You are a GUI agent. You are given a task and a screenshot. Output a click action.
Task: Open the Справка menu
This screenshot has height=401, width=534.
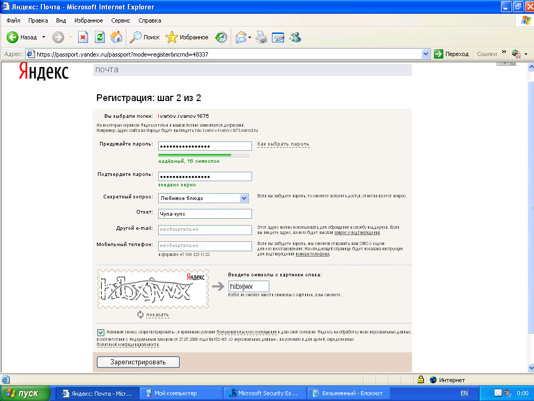tap(150, 20)
